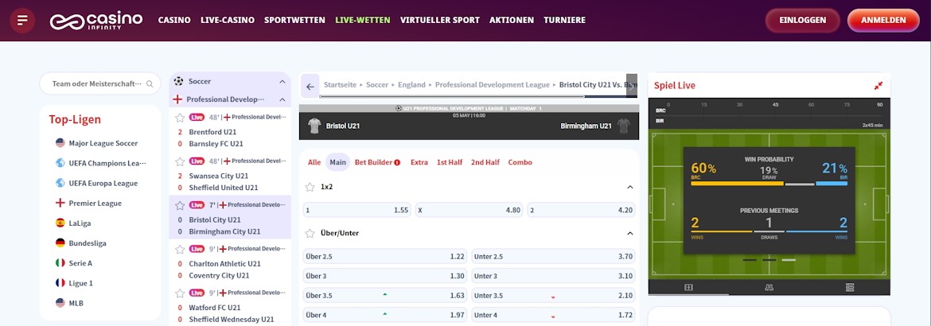This screenshot has width=931, height=326.
Task: Open the LIVE-CASINO menu item
Action: click(x=228, y=20)
